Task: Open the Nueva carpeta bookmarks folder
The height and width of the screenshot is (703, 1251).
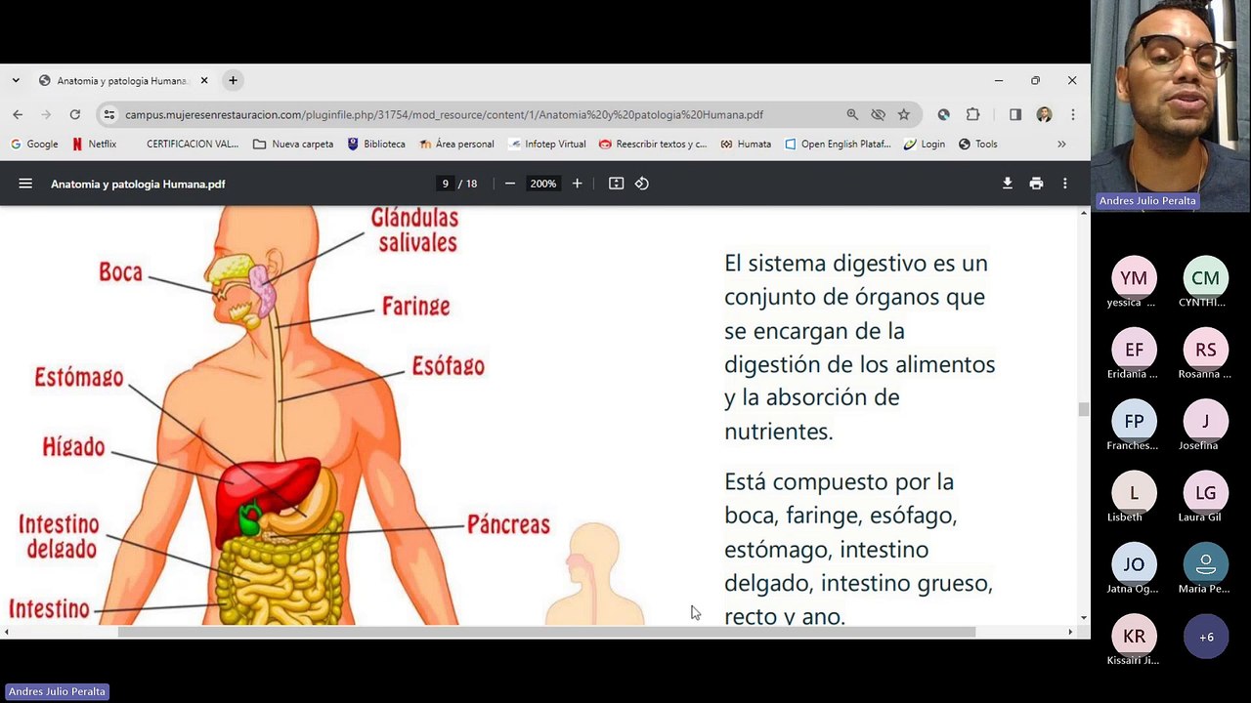Action: pyautogui.click(x=293, y=144)
